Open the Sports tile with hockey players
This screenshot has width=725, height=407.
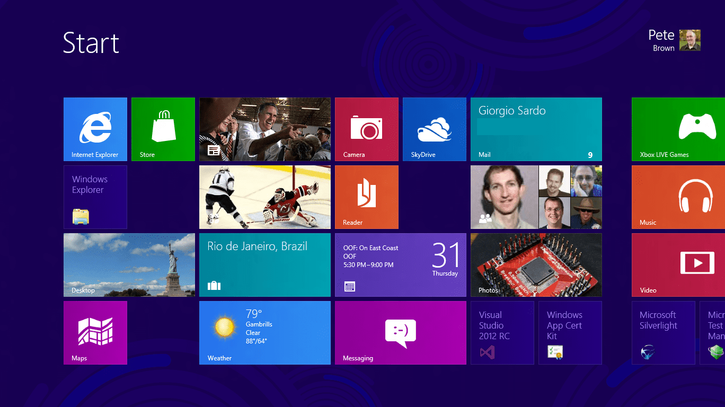click(265, 197)
